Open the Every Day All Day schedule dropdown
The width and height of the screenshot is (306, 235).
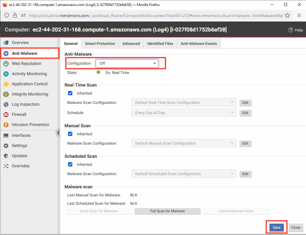click(x=184, y=113)
